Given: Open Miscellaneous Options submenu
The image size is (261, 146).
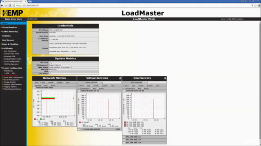Looking at the screenshot, I should point(13,89).
